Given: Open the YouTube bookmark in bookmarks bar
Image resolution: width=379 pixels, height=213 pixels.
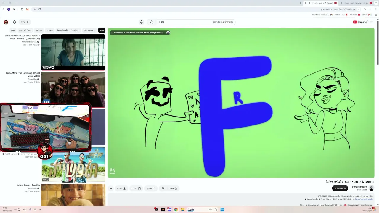Looking at the screenshot, I should (x=355, y=14).
